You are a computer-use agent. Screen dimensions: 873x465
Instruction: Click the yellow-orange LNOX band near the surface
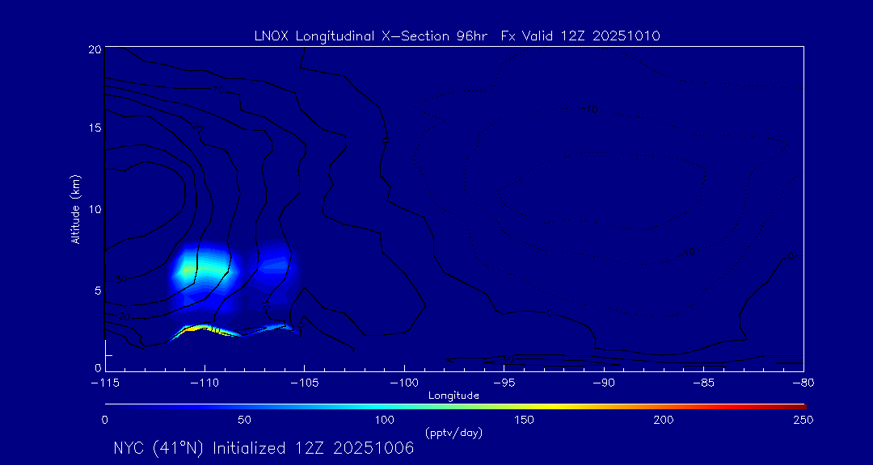(x=202, y=328)
